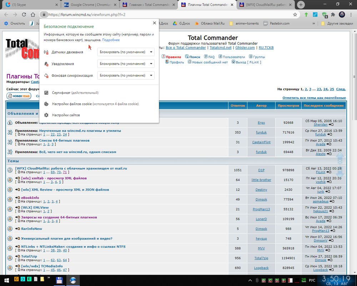Open the Группы link
This screenshot has height=286, width=357.
[259, 57]
